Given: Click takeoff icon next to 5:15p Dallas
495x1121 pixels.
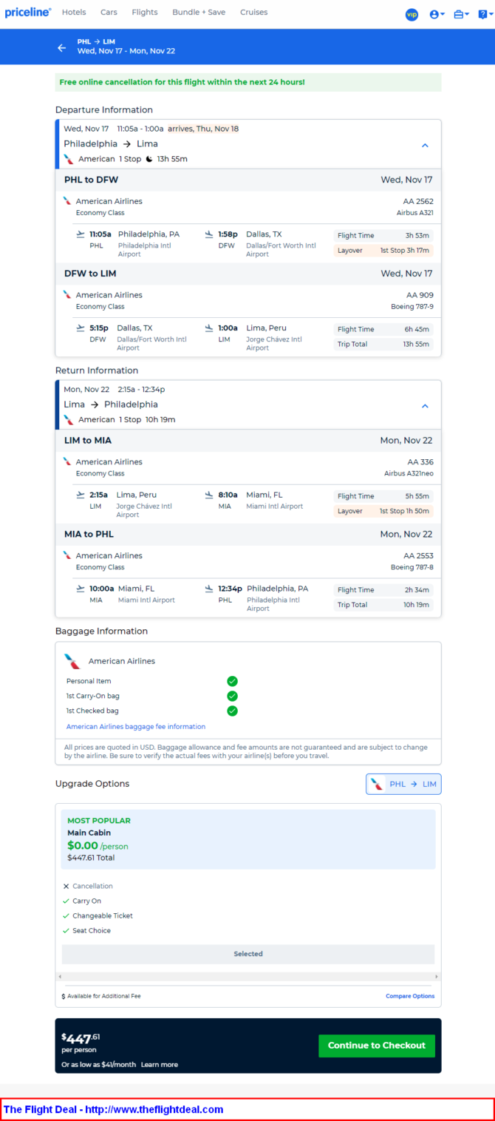Looking at the screenshot, I should click(81, 328).
